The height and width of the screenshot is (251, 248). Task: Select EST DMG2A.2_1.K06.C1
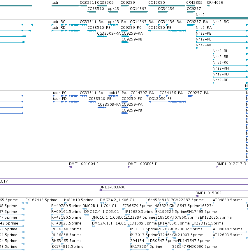click(117, 200)
